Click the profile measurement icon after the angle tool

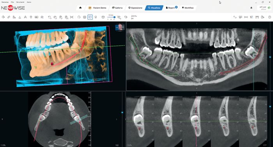25,17
